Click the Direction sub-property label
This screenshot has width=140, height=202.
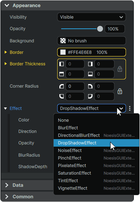pos(27,132)
